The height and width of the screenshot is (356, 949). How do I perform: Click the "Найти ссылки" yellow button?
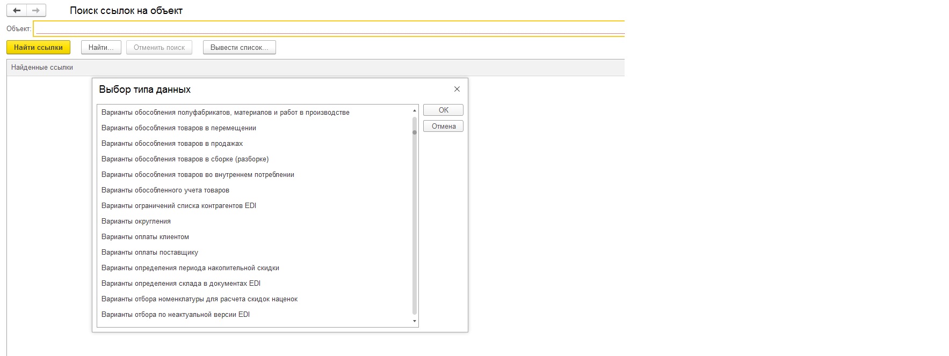38,47
